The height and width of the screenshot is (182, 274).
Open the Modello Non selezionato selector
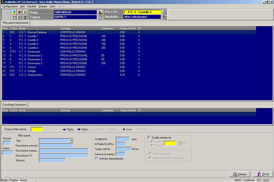[142, 17]
